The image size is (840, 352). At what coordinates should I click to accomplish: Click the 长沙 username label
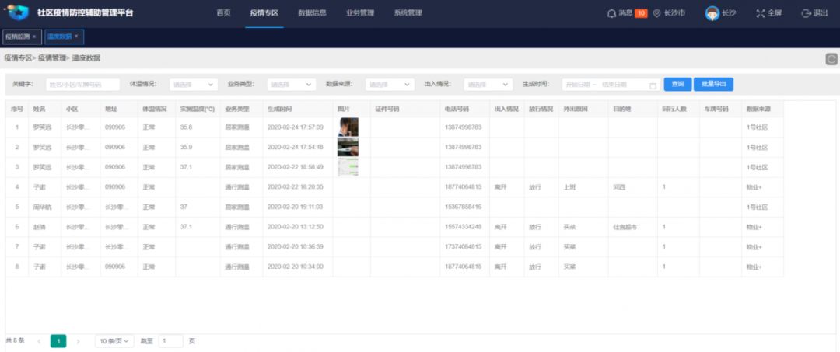click(729, 13)
